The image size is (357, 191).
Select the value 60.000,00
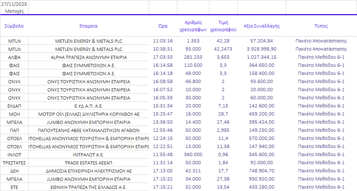[261, 98]
